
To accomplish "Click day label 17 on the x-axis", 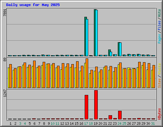I will point(86,124).
